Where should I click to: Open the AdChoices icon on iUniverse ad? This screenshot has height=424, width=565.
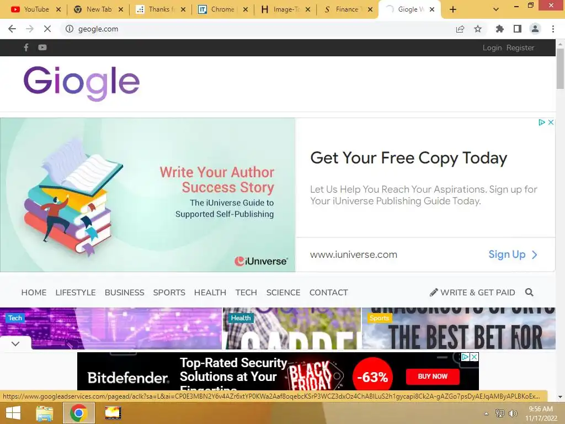541,122
